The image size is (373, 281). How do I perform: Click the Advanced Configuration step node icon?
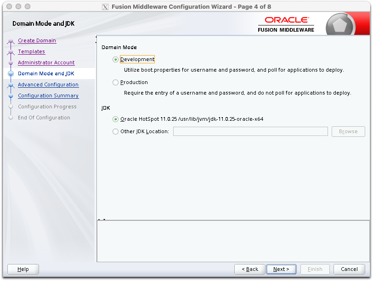click(x=11, y=85)
